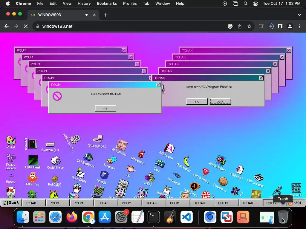The image size is (306, 229).
Task: Open Chrome three-dot menu
Action: (x=299, y=26)
